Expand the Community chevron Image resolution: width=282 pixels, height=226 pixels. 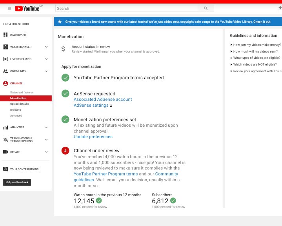pos(46,71)
